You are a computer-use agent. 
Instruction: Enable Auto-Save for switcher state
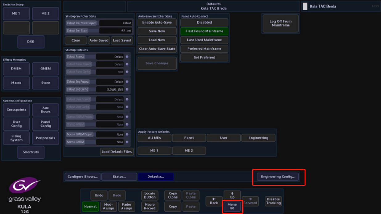[x=157, y=23]
